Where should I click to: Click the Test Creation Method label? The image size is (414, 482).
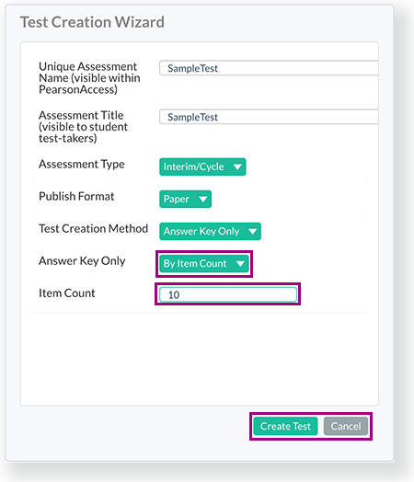point(94,229)
